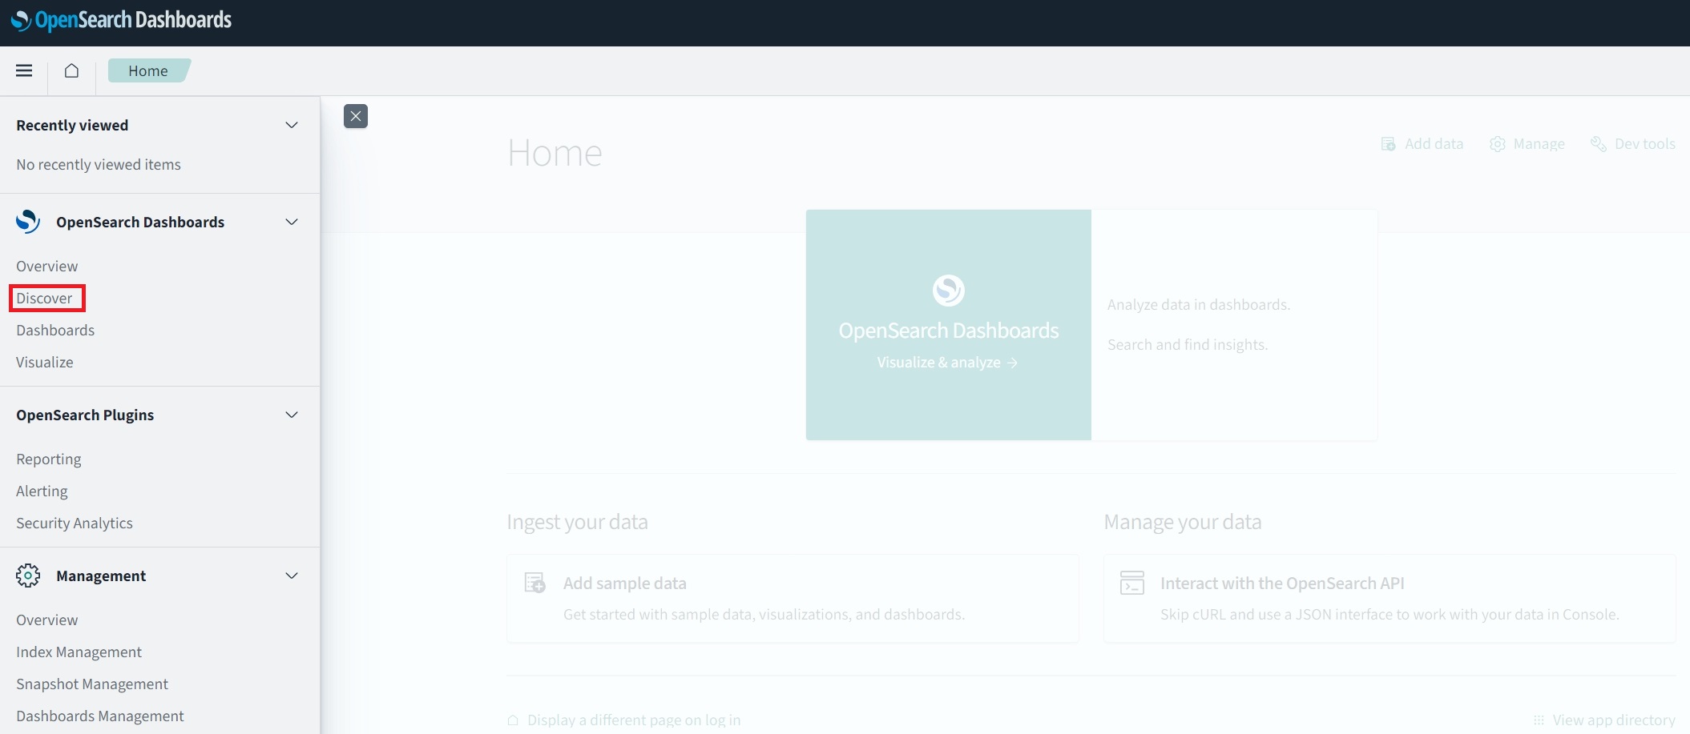Open Snapshot Management
The height and width of the screenshot is (734, 1690).
pyautogui.click(x=92, y=684)
